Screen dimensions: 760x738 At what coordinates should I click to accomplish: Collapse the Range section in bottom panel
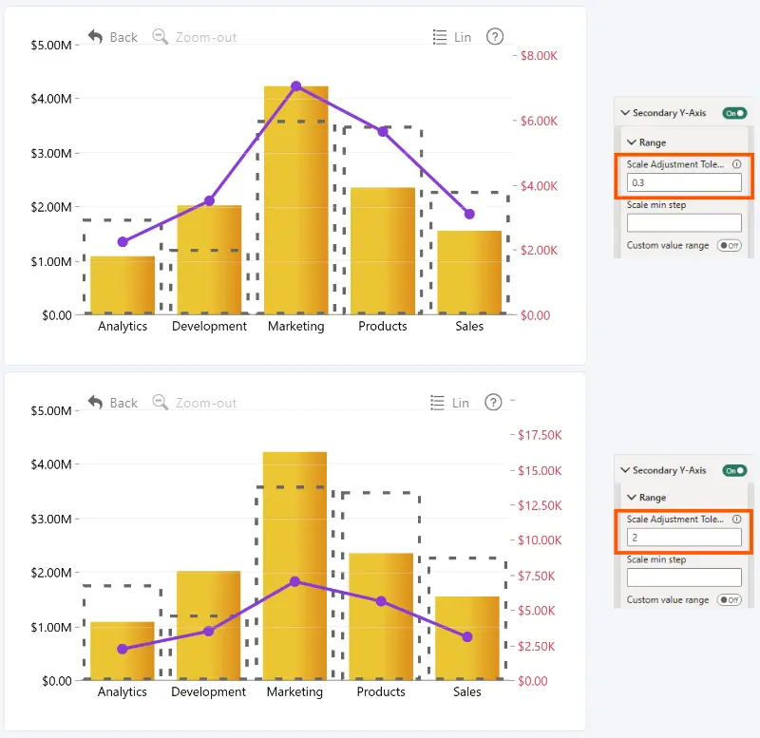632,497
